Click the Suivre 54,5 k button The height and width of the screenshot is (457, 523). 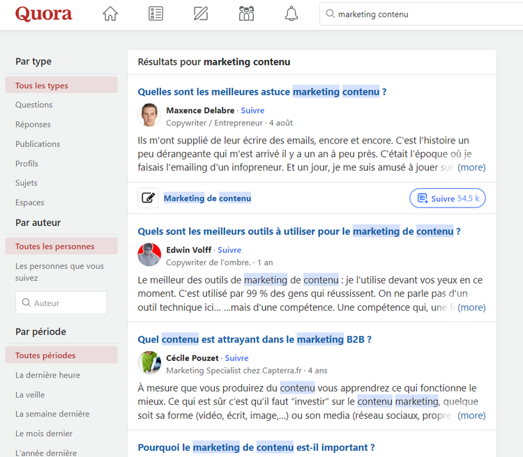[x=447, y=198]
